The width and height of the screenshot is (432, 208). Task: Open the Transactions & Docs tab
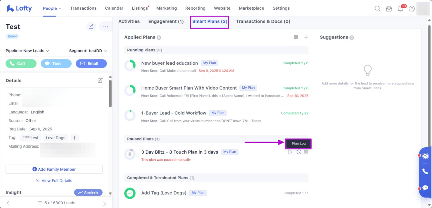click(263, 21)
